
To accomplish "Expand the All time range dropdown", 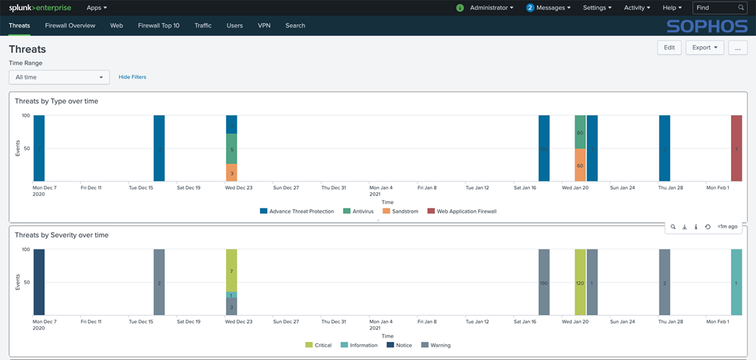I will (x=60, y=77).
